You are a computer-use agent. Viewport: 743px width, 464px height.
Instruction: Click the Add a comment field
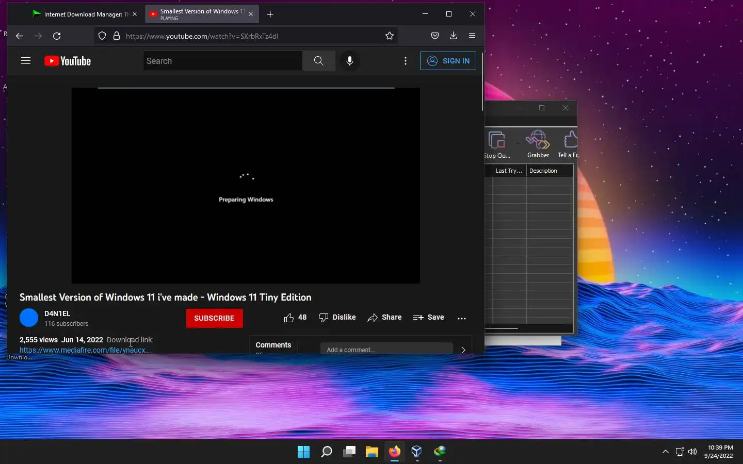[386, 349]
